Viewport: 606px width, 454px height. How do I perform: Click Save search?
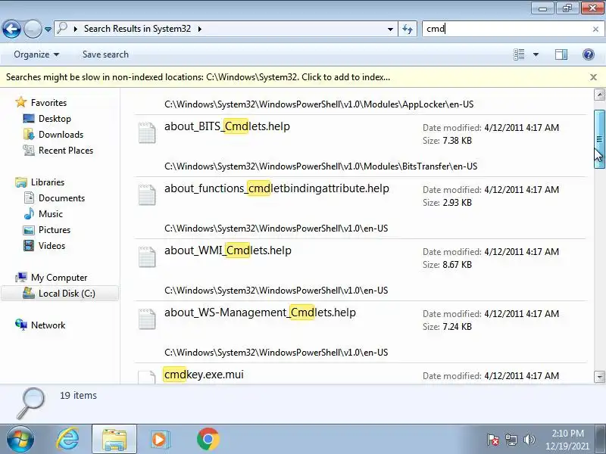[x=105, y=54]
